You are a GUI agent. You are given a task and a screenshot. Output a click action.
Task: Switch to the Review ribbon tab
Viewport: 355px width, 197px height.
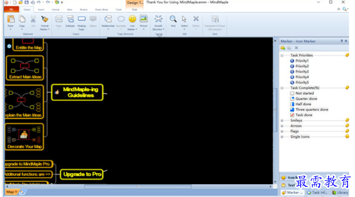pos(84,10)
